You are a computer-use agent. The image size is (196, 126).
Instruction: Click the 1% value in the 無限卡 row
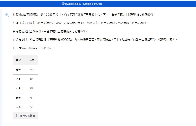[31, 107]
